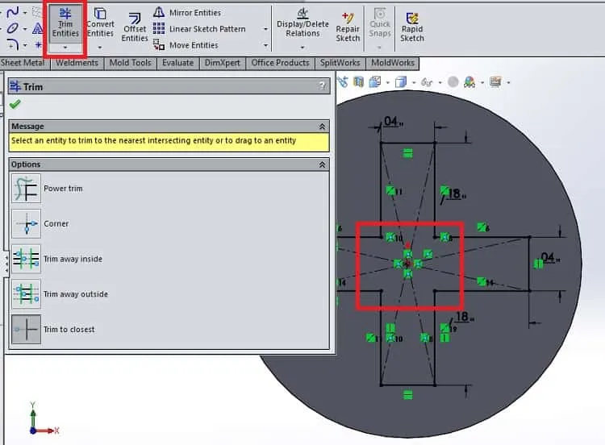Click the Linear Sketch Pattern icon
The width and height of the screenshot is (605, 445).
click(x=159, y=28)
